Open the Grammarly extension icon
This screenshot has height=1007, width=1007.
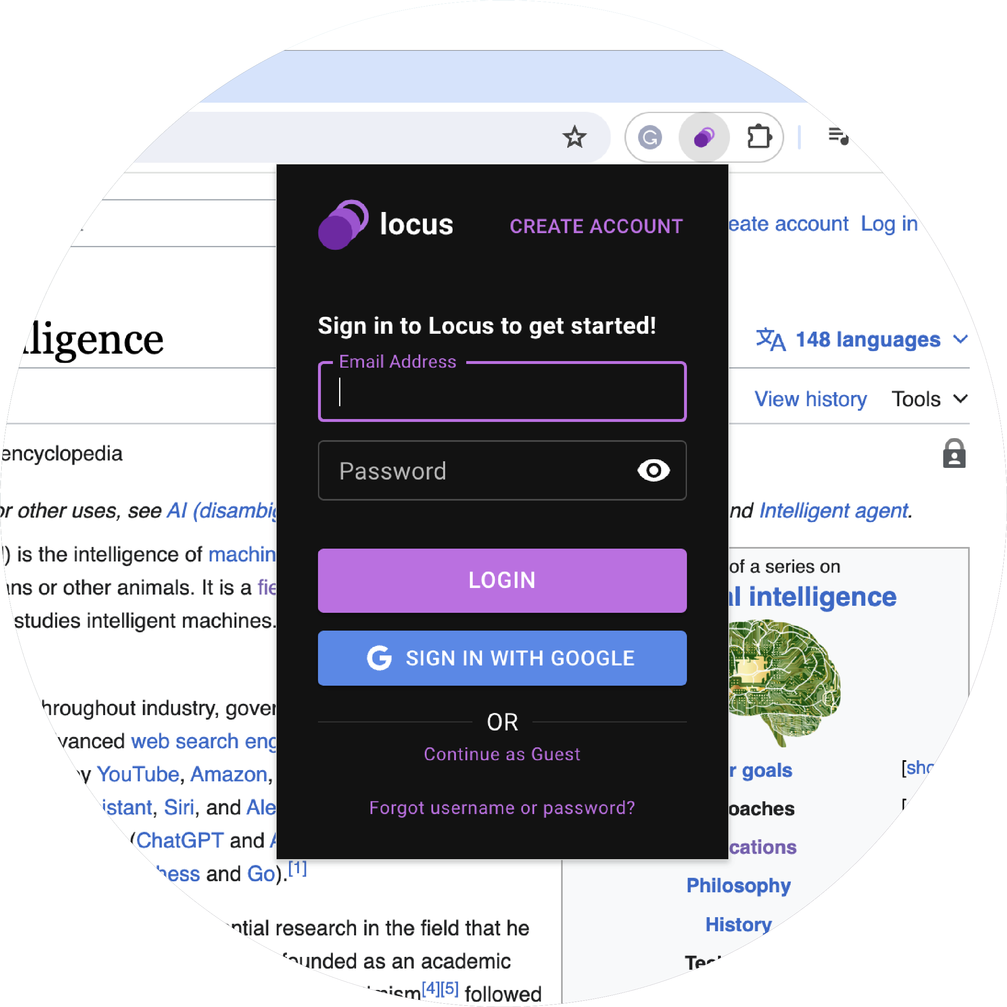pos(650,137)
